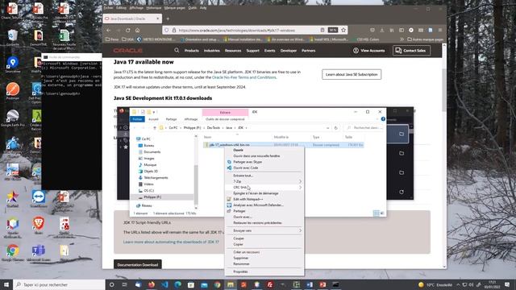Click the 'DevTools' breadcrumb segment
This screenshot has height=290, width=516.
tap(213, 127)
